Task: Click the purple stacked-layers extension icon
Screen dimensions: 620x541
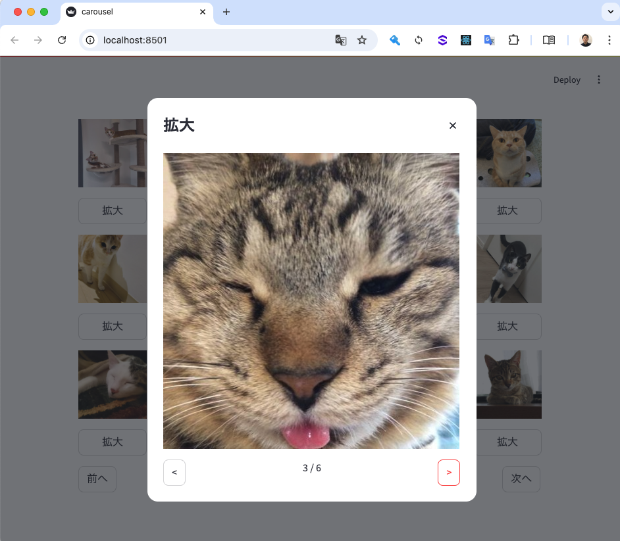Action: coord(442,40)
